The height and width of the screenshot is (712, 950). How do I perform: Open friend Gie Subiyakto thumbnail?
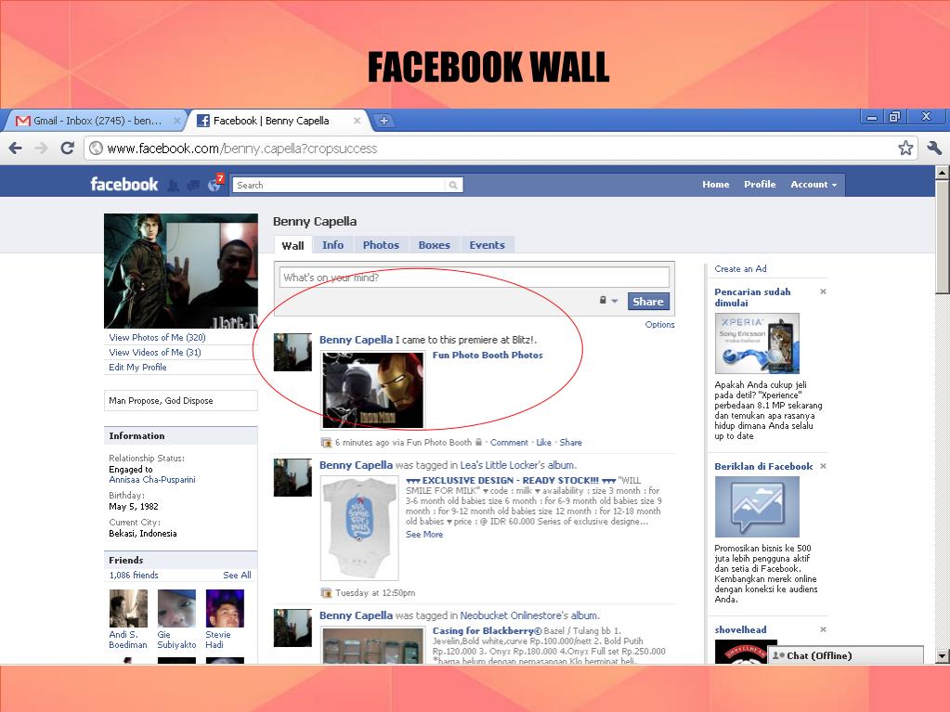click(x=177, y=608)
